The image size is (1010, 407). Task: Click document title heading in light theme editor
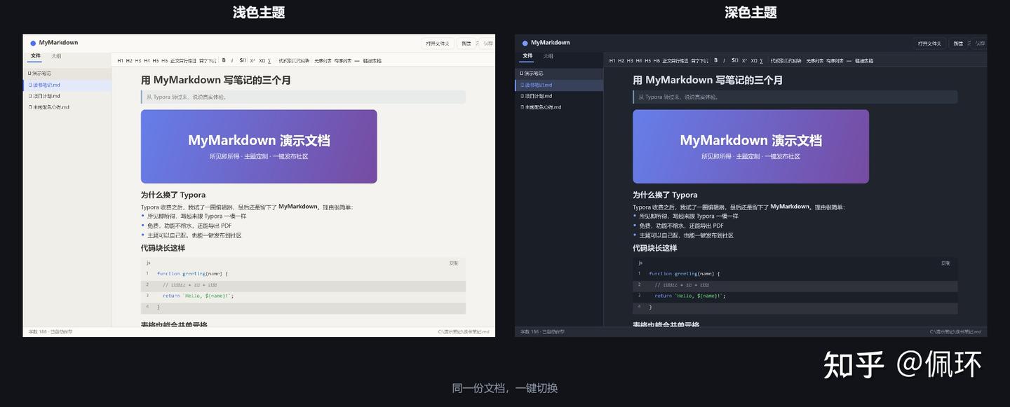(x=216, y=80)
